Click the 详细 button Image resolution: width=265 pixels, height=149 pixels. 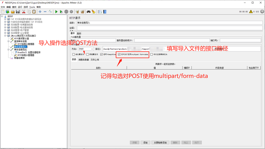135,143
